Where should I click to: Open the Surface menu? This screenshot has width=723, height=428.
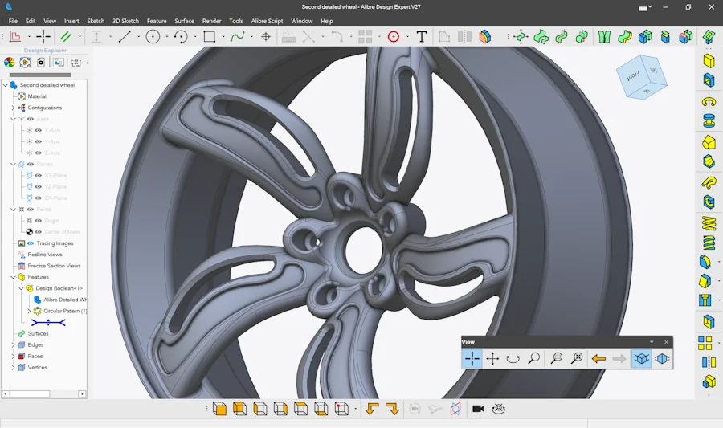pos(185,21)
